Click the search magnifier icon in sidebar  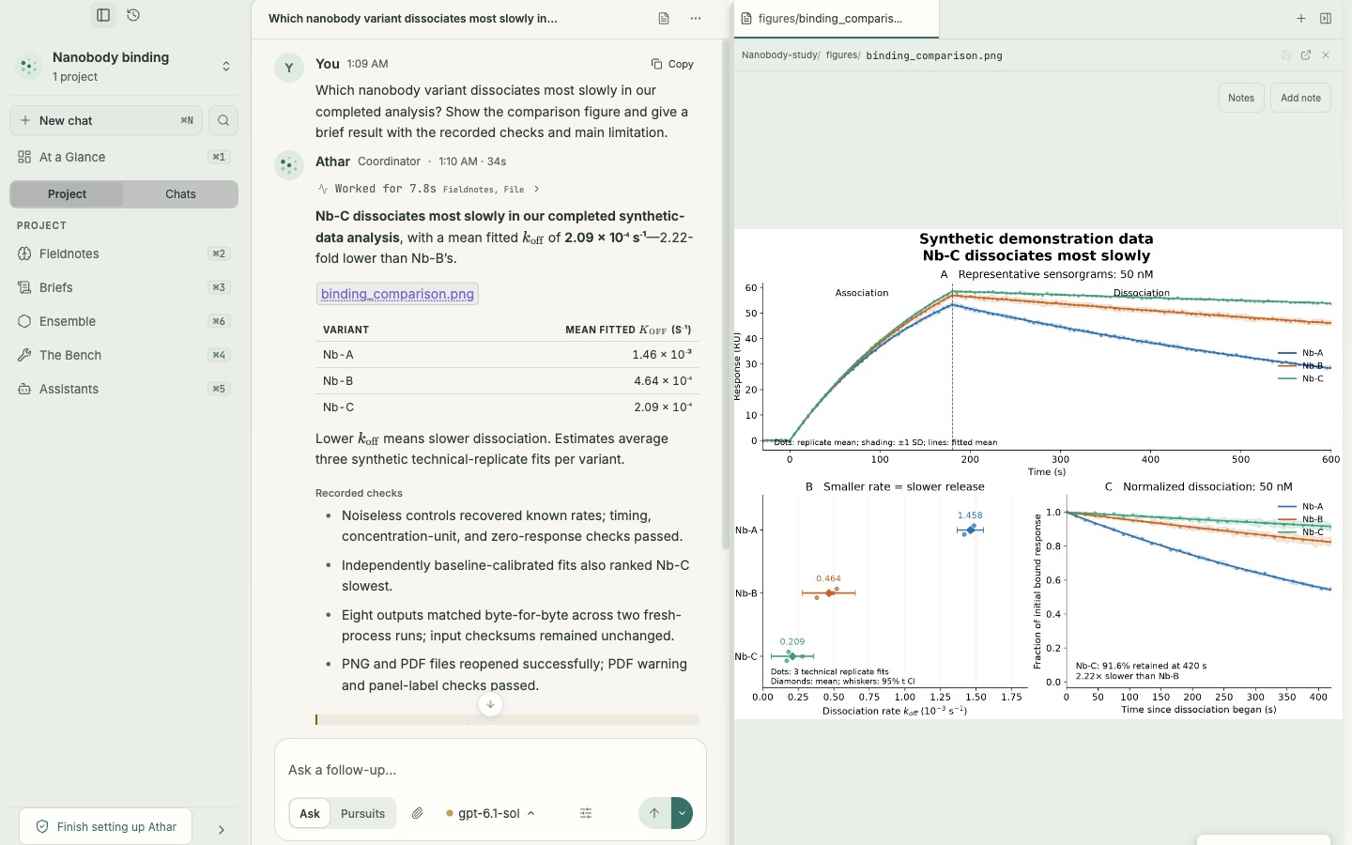[x=223, y=120]
